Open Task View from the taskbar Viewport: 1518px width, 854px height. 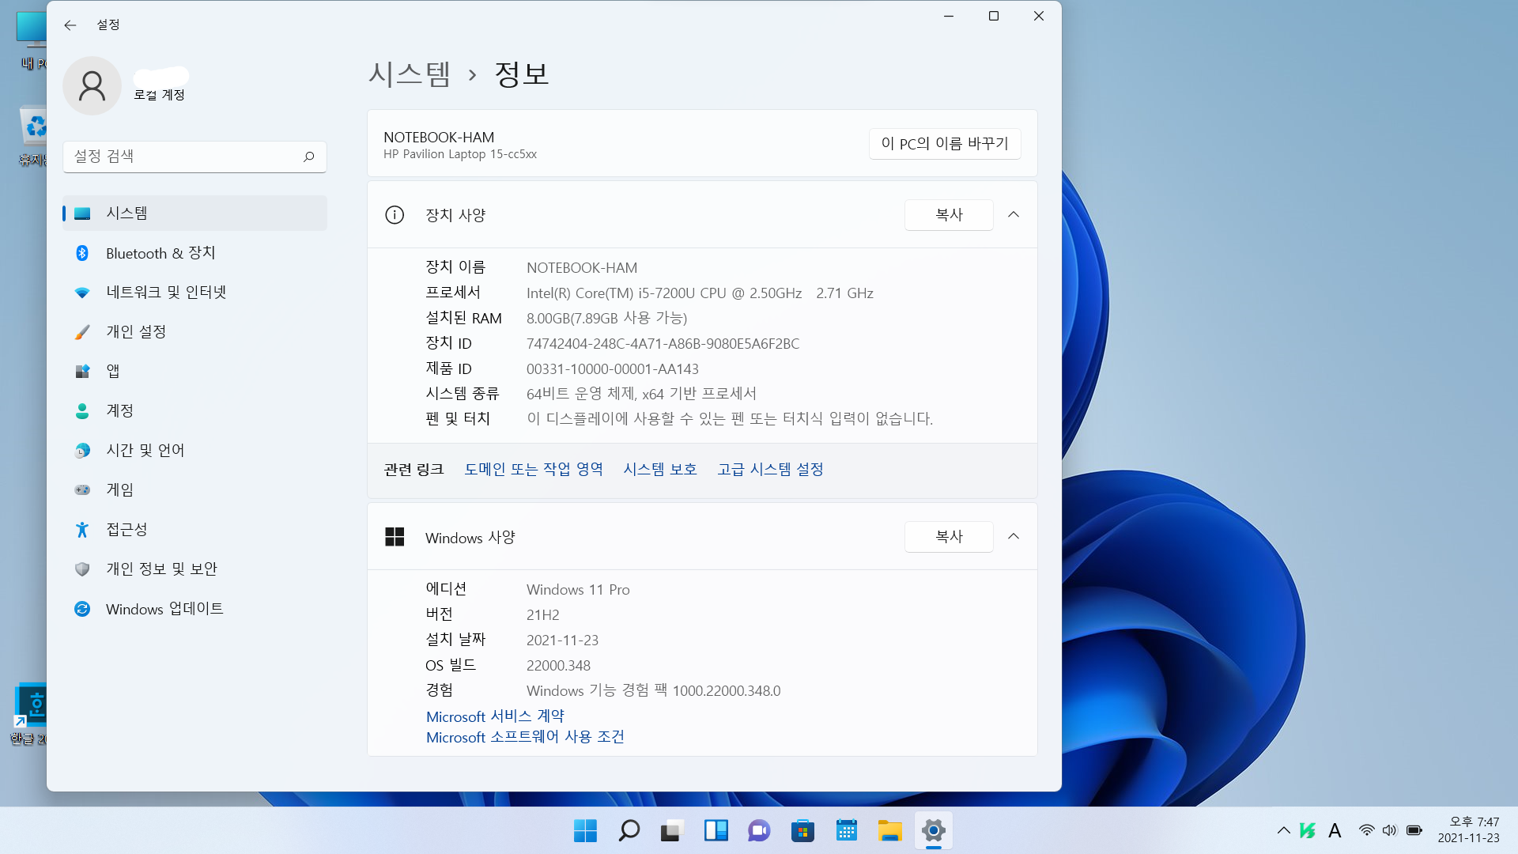pos(672,831)
